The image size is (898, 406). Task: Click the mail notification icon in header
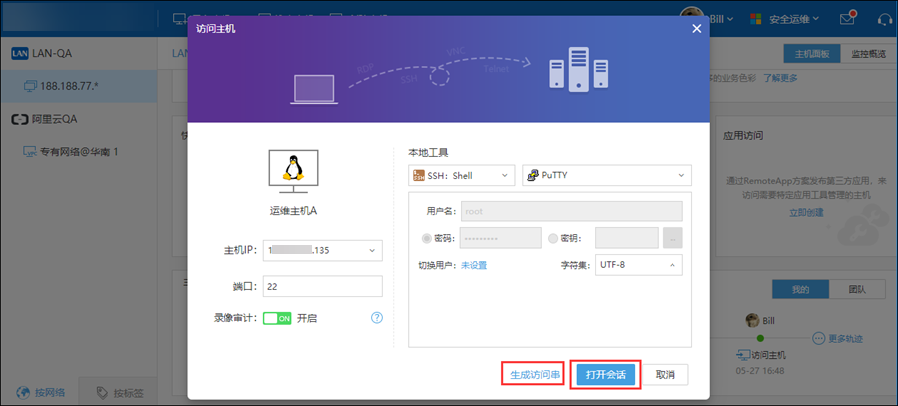[848, 19]
